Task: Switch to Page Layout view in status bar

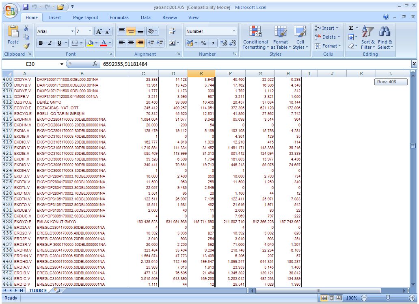Action: click(331, 298)
